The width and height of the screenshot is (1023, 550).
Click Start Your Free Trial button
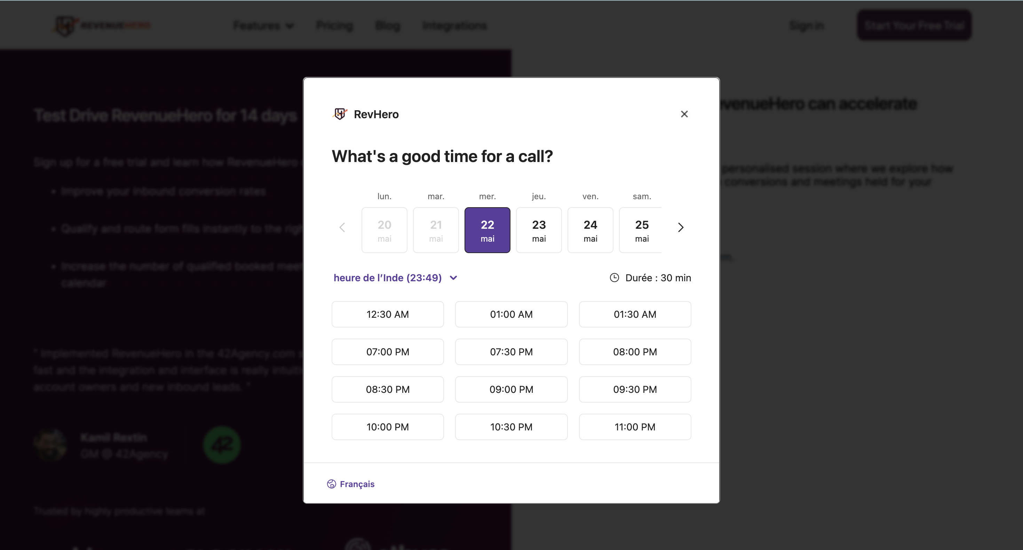click(x=914, y=25)
